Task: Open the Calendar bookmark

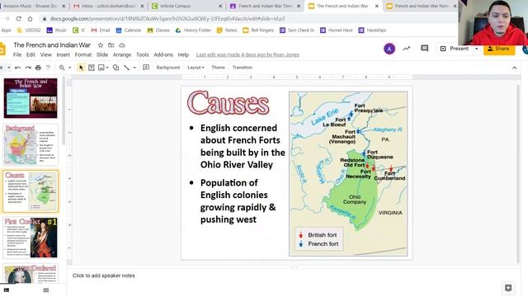Action: (129, 31)
